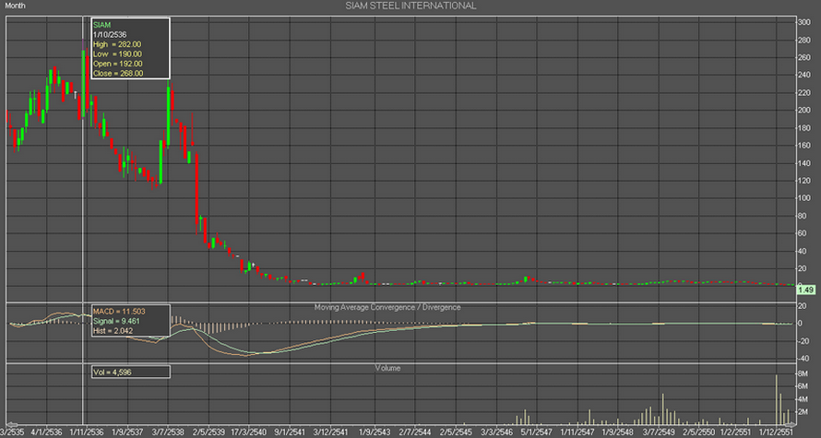The height and width of the screenshot is (438, 821).
Task: Click the tallest volume bar near 1/12/2551
Action: pyautogui.click(x=776, y=400)
